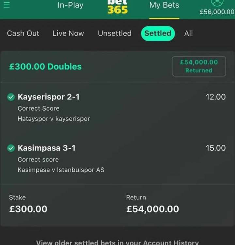Open the Kasimpasa v Istanbulspor AS match
The height and width of the screenshot is (245, 235).
(x=61, y=170)
